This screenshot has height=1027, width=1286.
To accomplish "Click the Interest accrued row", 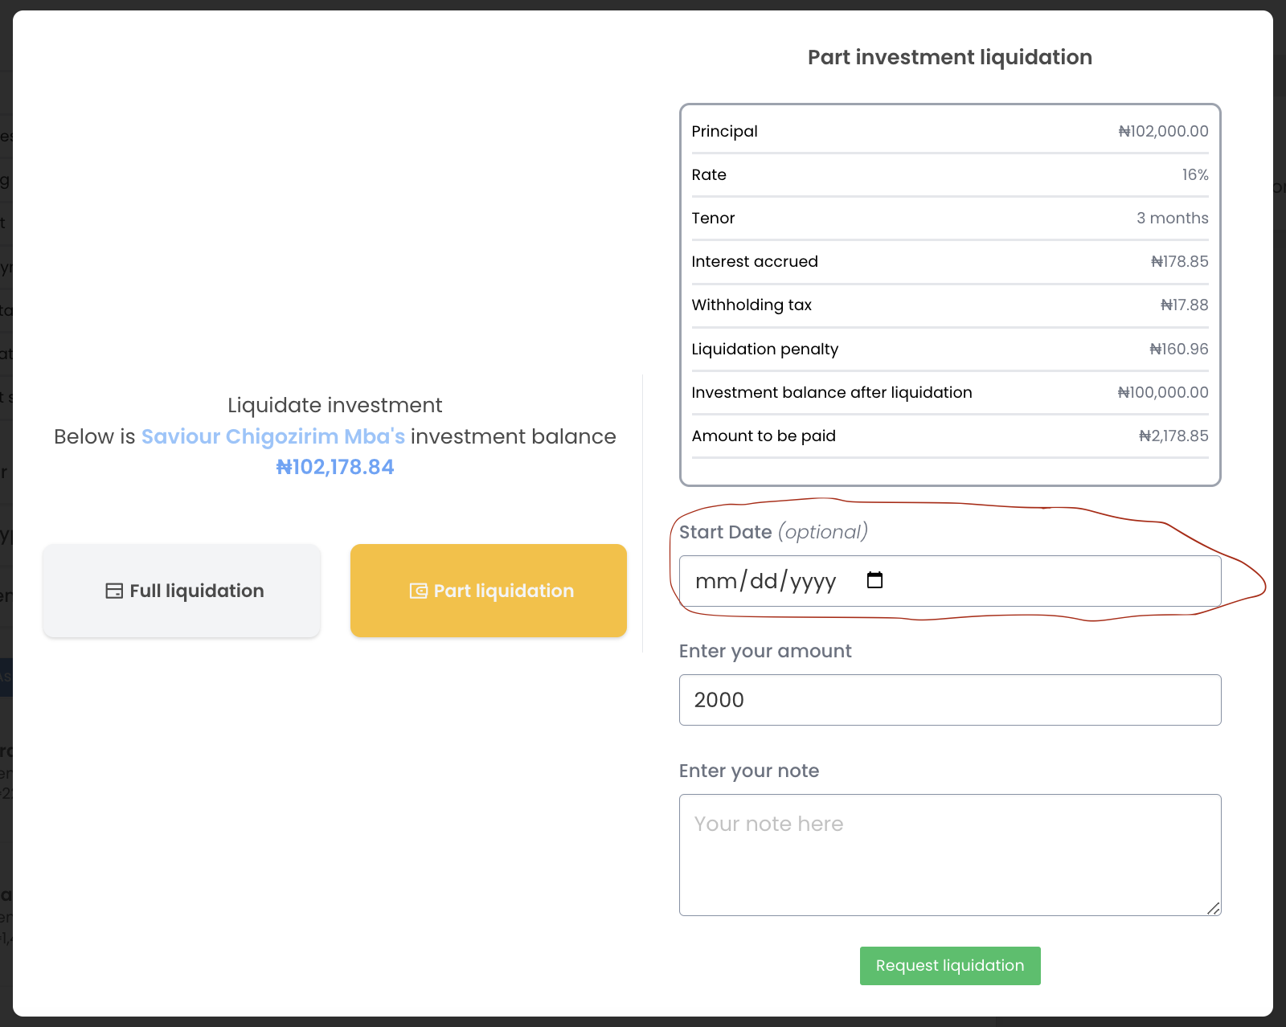I will click(949, 261).
